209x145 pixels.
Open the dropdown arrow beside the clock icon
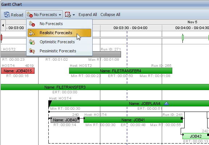74,15
